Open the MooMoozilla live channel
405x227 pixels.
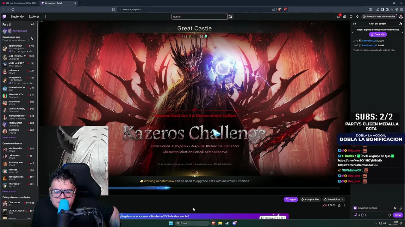[x=19, y=150]
